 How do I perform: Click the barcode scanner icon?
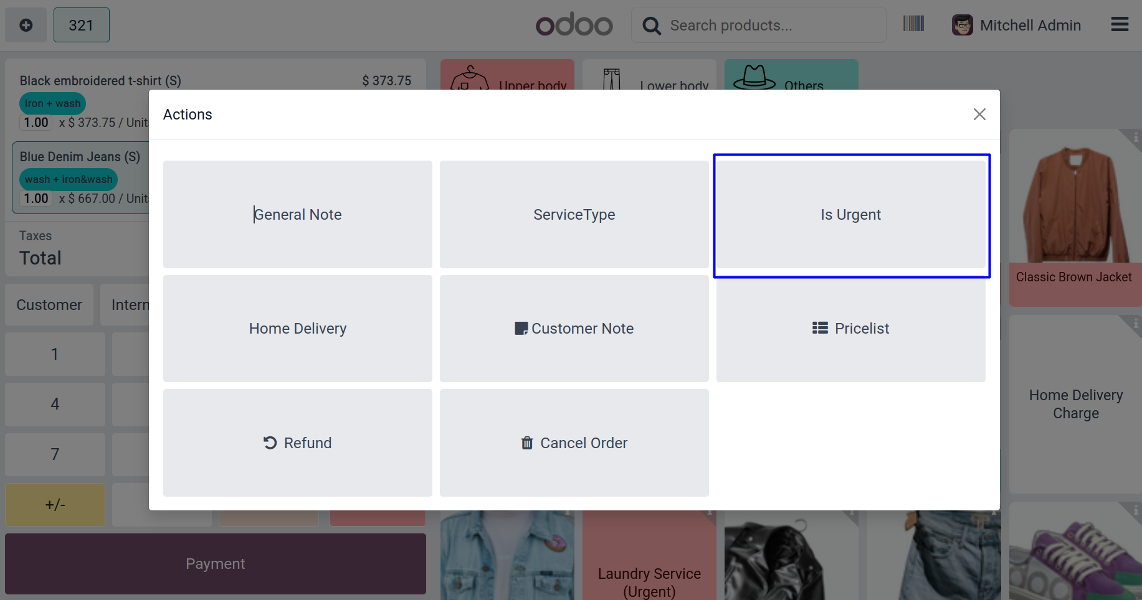coord(913,24)
